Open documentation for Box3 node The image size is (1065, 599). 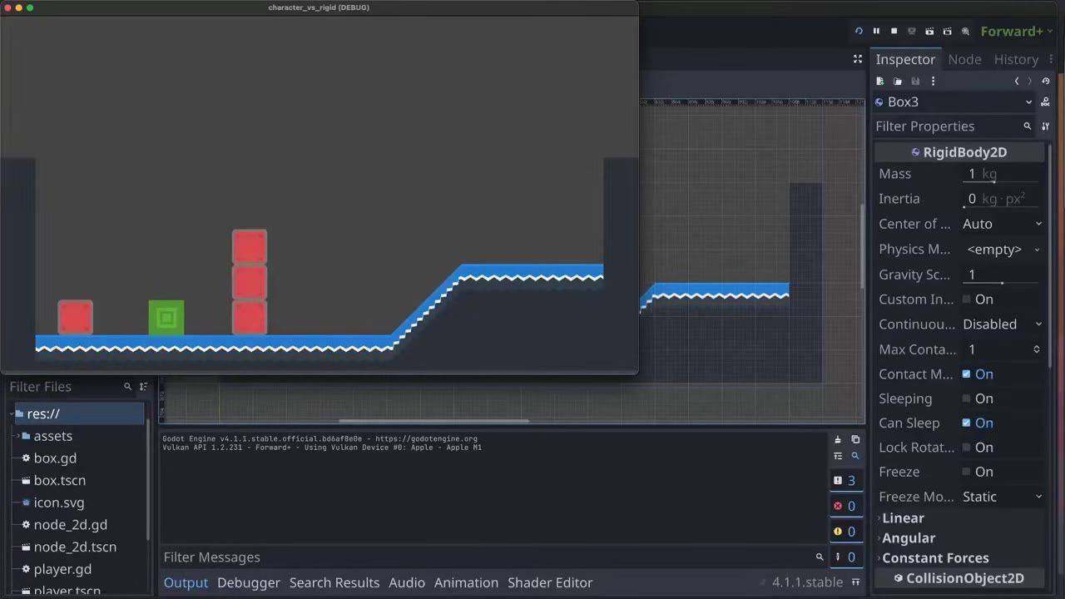pos(1046,101)
